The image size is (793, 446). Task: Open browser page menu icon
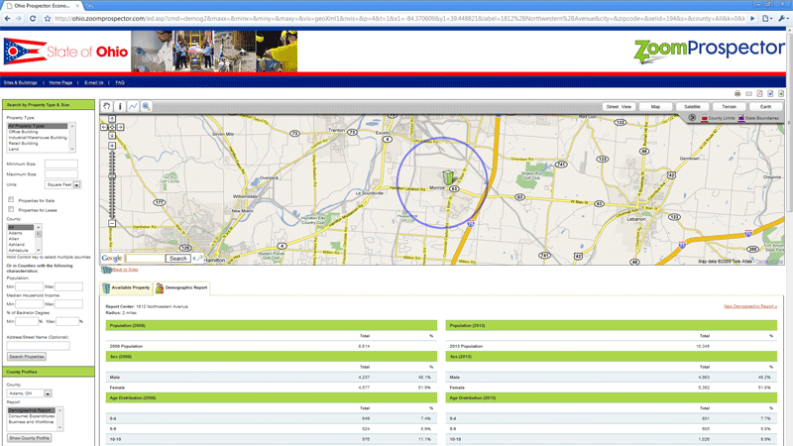pos(766,18)
